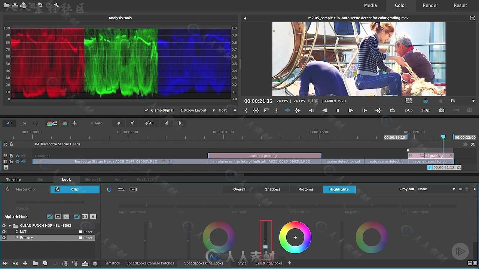Add secondary layer with +S icon
This screenshot has width=479, height=269.
click(x=15, y=263)
